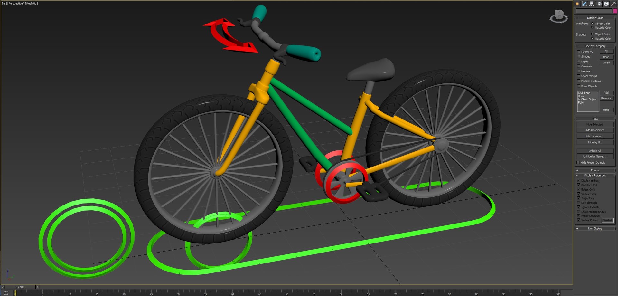Collapse the Hide by Category rollout
This screenshot has height=296, width=618.
[x=595, y=46]
